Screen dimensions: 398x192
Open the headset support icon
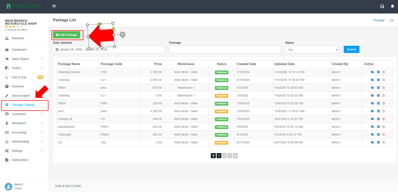click(382, 6)
